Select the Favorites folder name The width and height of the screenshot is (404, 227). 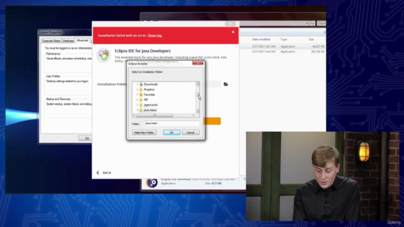pos(150,95)
